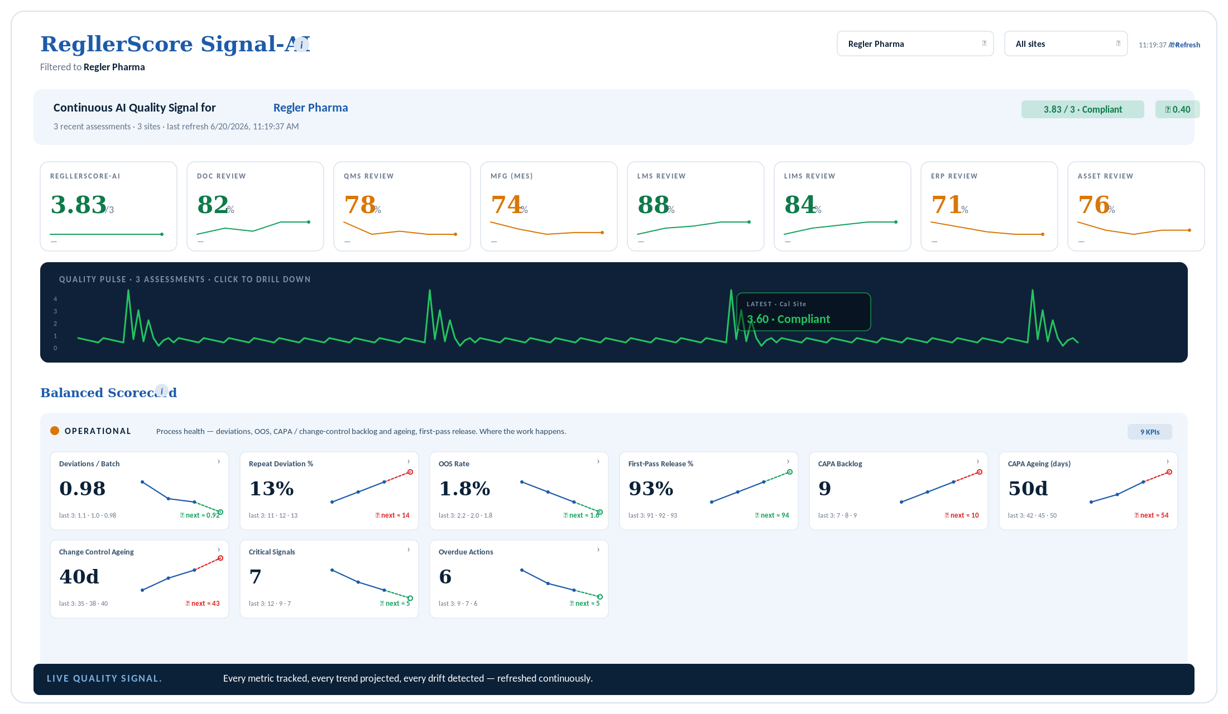Click the 3.83 / 3 Compliant badge

point(1083,109)
